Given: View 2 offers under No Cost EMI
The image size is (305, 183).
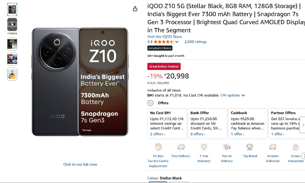Looking at the screenshot, I should coord(158,134).
